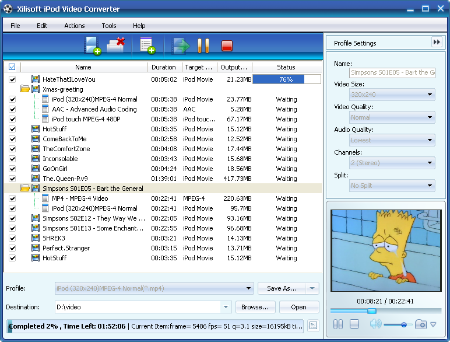Click the Remove file toolbar icon
This screenshot has height=342, width=450.
pos(115,46)
